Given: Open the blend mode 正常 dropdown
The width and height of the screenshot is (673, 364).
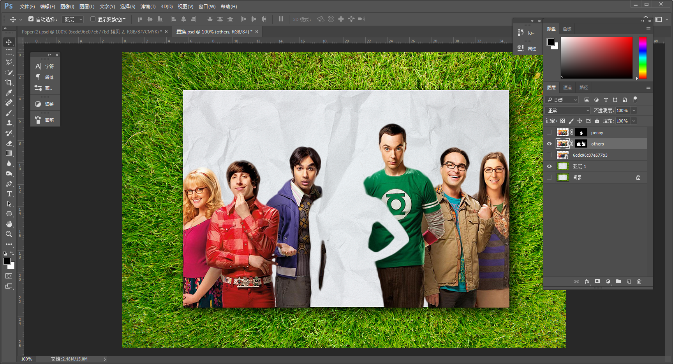Looking at the screenshot, I should coord(568,110).
